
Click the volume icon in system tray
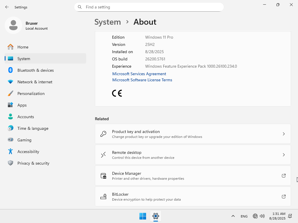[x=262, y=216]
